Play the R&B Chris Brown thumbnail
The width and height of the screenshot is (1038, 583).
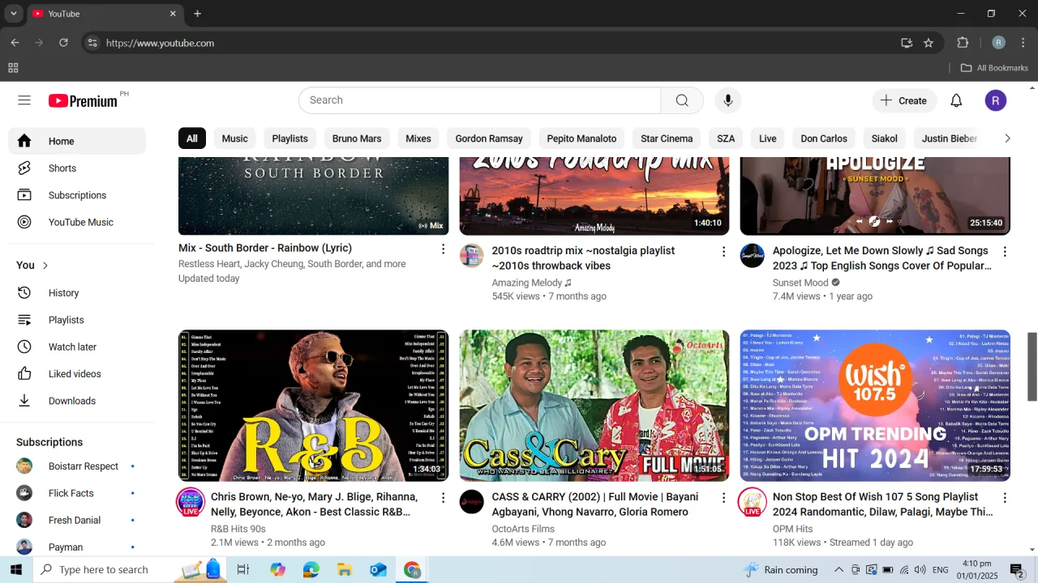point(313,405)
